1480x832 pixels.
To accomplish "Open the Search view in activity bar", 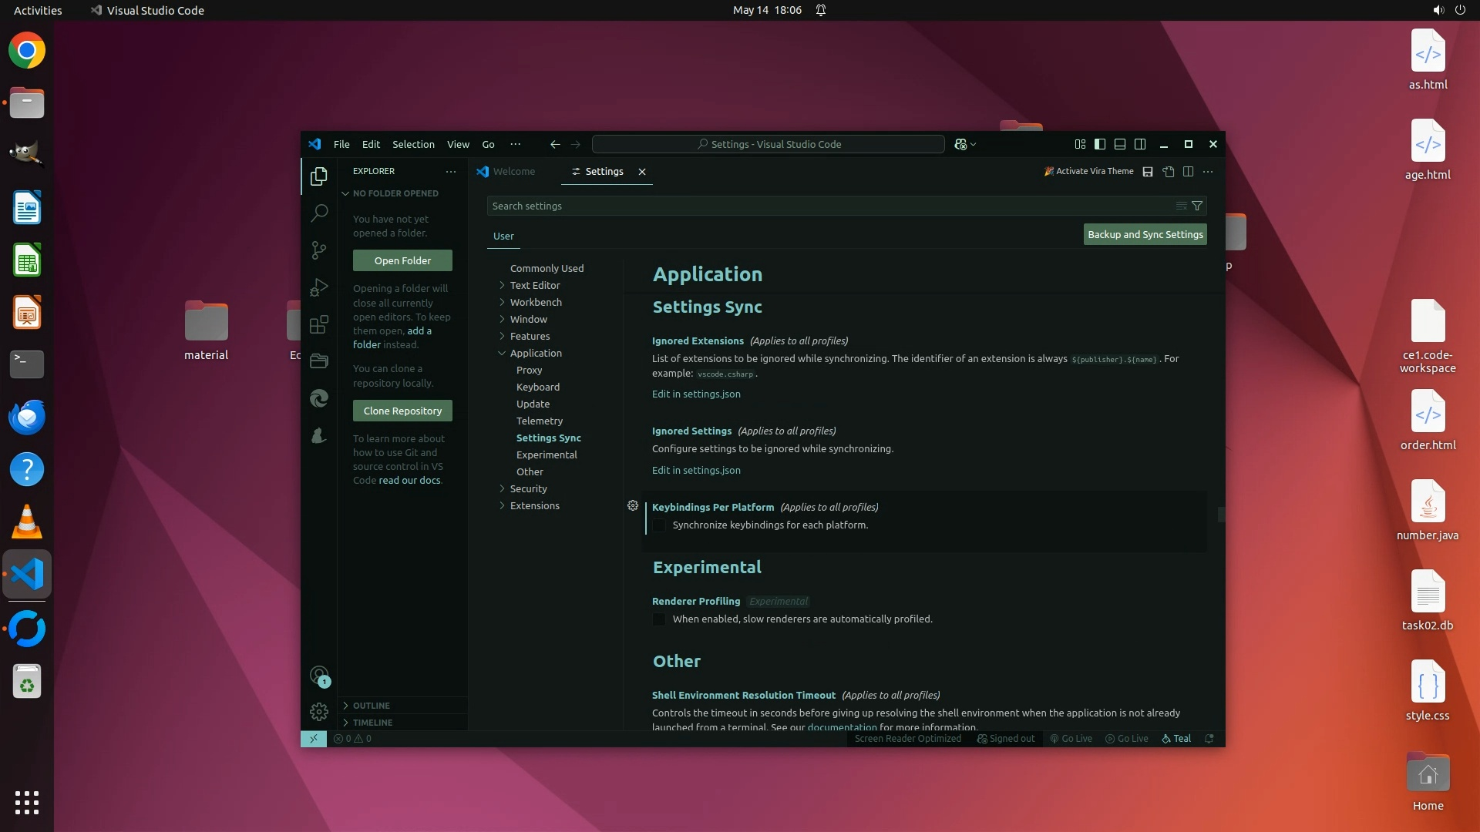I will pyautogui.click(x=319, y=213).
